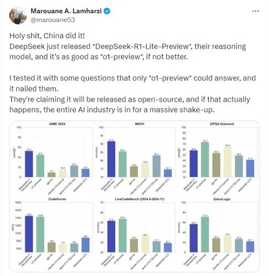Click the dark blue deepseek bar in MATH chart

pyautogui.click(x=111, y=159)
